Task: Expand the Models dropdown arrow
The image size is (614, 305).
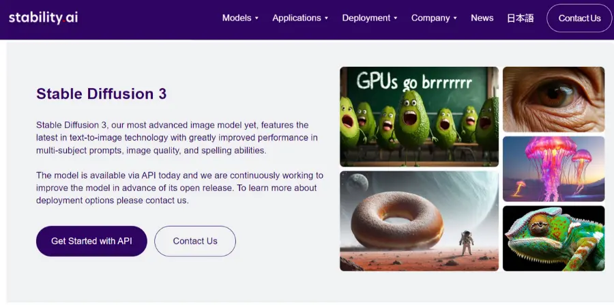Action: (257, 18)
